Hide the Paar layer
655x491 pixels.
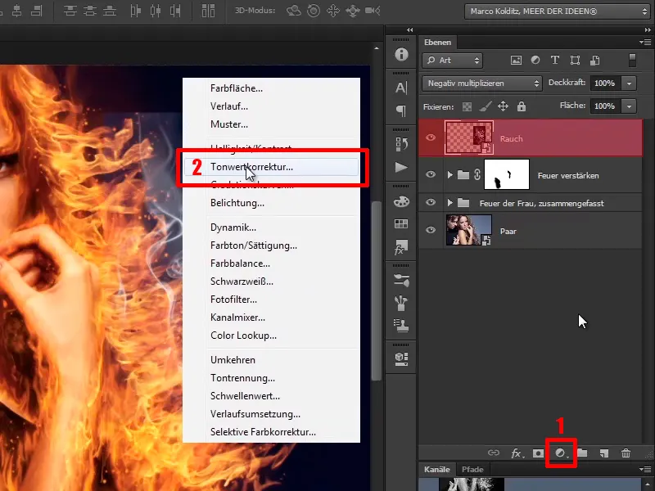coord(431,230)
